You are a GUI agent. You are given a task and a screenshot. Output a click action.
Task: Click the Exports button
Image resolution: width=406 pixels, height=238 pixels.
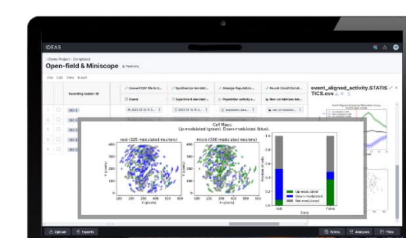click(x=85, y=232)
